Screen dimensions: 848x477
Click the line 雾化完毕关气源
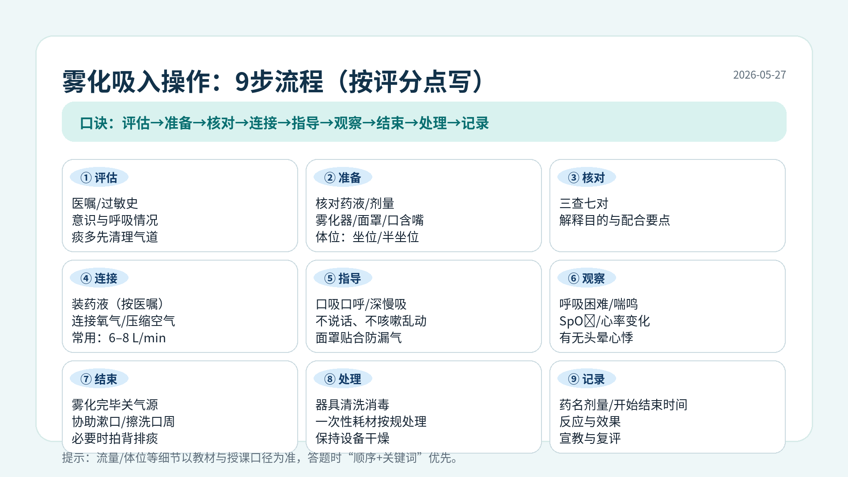tap(115, 405)
